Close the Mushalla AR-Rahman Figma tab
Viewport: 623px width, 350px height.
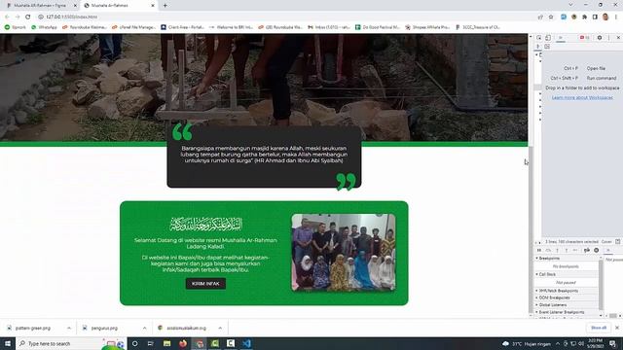click(75, 6)
